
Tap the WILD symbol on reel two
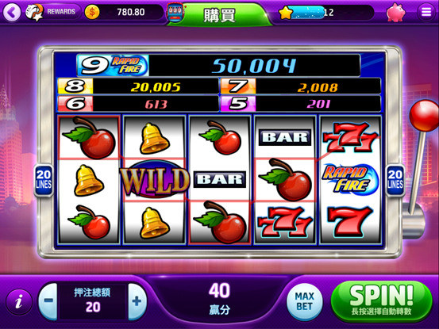click(155, 179)
